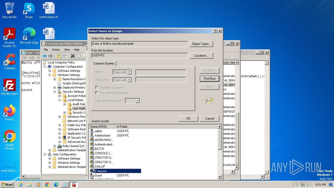The image size is (334, 188).
Task: Open the View menu in Policy Editor
Action: pyautogui.click(x=67, y=50)
